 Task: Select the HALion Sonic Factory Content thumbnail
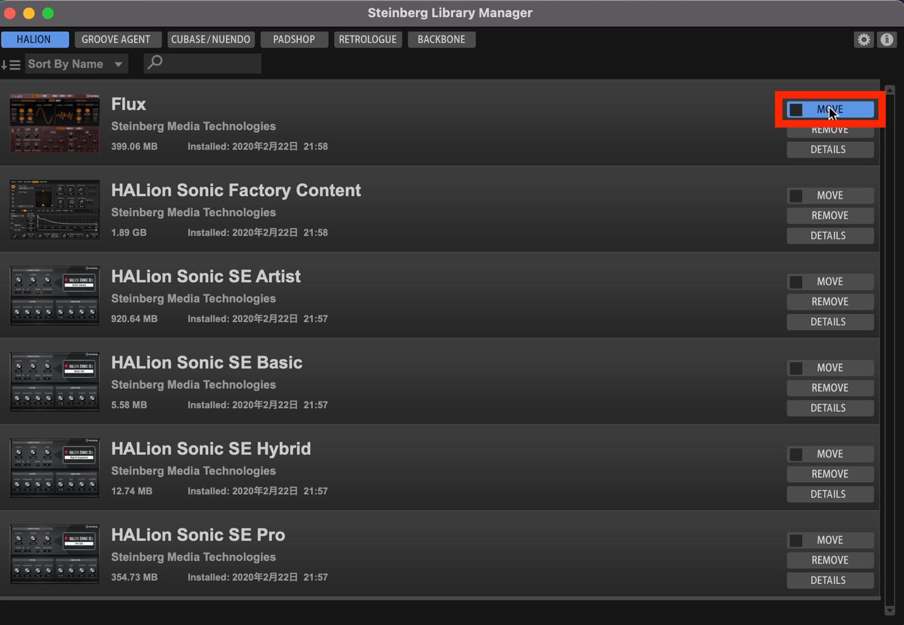[55, 209]
